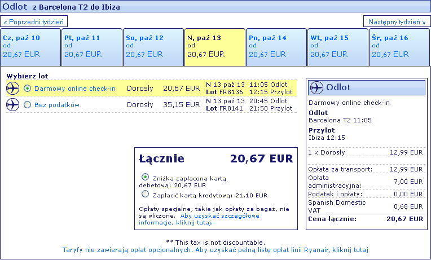Click the airplane icon beside flight FR8141
The width and height of the screenshot is (431, 260).
12,105
